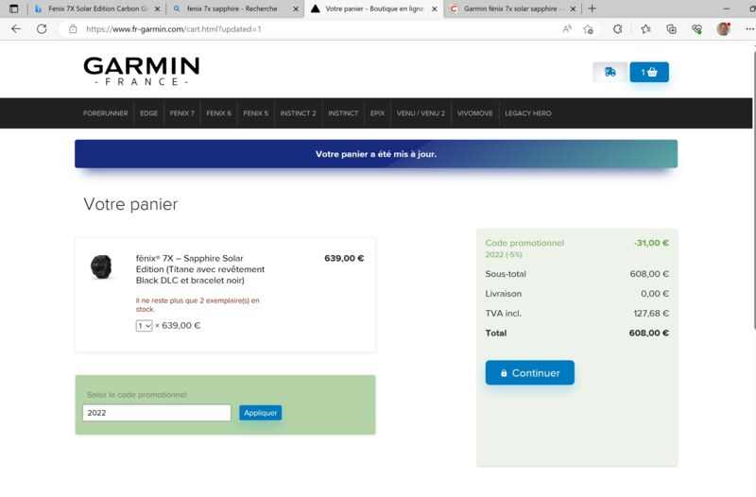Open the collections icon

click(671, 29)
